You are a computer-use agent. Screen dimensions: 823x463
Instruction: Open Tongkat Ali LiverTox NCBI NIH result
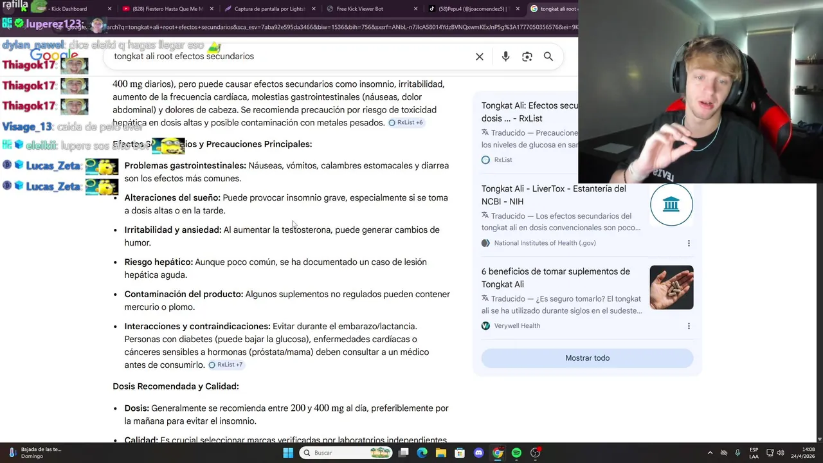click(x=554, y=195)
